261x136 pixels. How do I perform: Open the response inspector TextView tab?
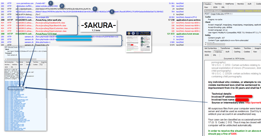pos(247,48)
